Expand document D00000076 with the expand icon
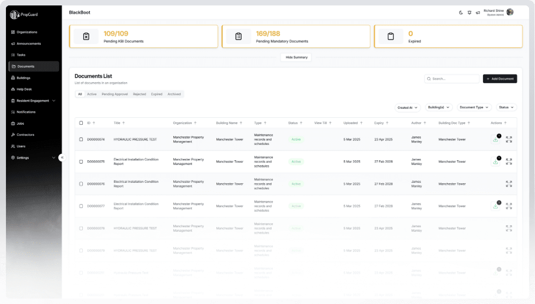The width and height of the screenshot is (535, 304). pos(509,184)
